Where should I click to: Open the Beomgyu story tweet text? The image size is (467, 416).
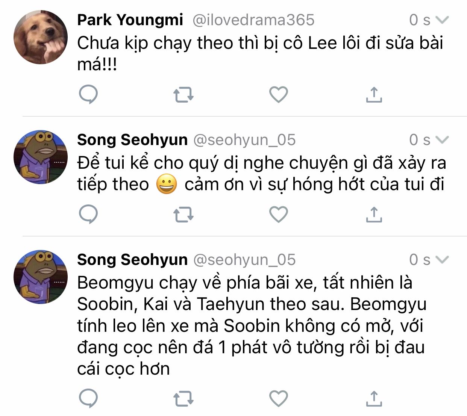click(251, 325)
